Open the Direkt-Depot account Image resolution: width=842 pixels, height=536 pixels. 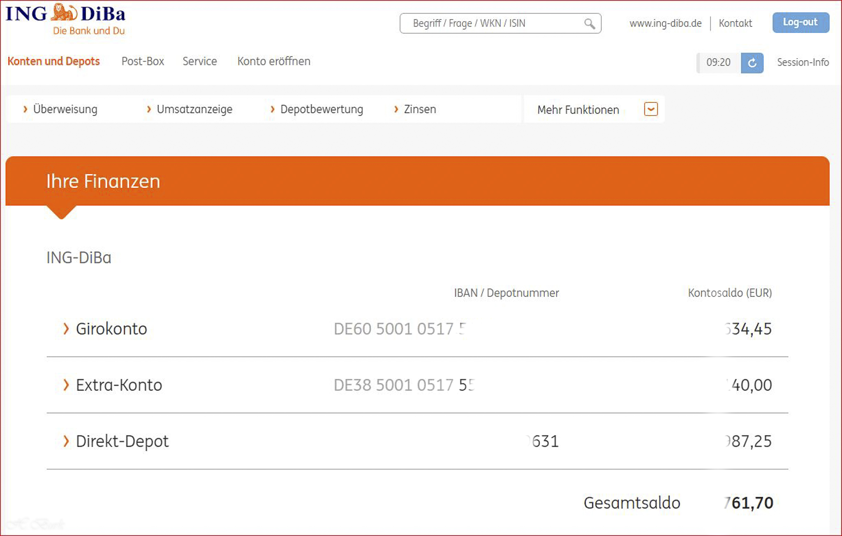point(123,442)
